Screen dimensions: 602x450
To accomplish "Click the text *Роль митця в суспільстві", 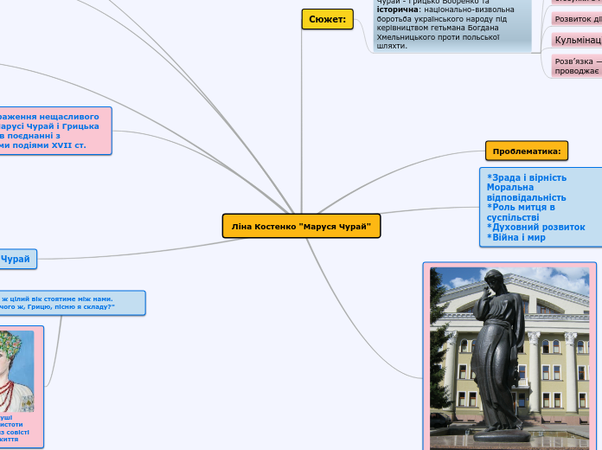I will [x=521, y=212].
